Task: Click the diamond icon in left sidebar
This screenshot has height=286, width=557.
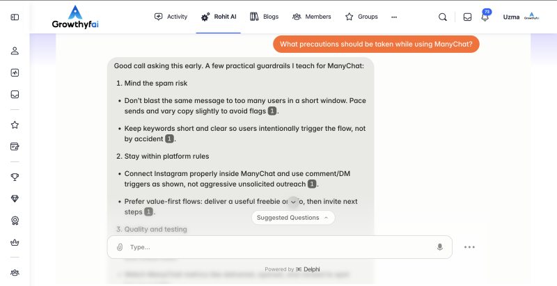Action: click(15, 199)
